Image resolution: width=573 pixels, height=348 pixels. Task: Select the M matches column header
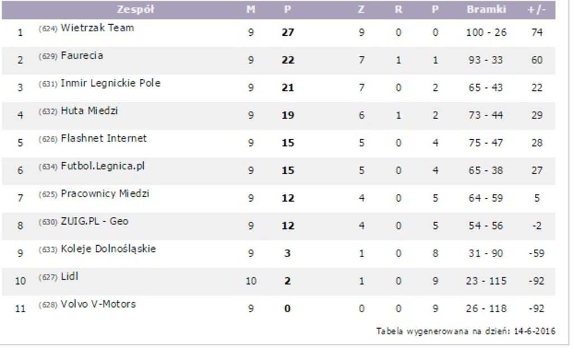pos(251,9)
